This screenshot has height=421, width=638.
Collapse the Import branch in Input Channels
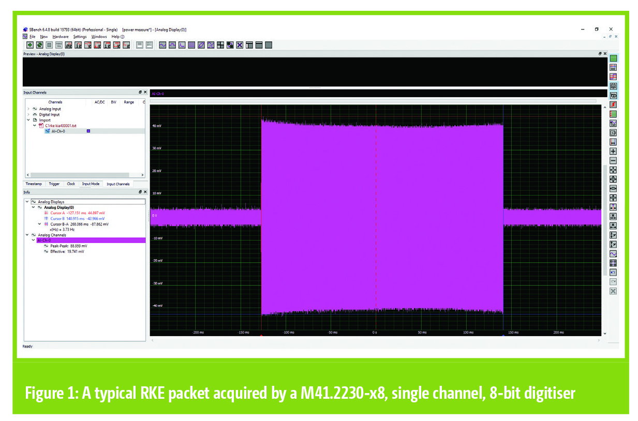click(28, 119)
